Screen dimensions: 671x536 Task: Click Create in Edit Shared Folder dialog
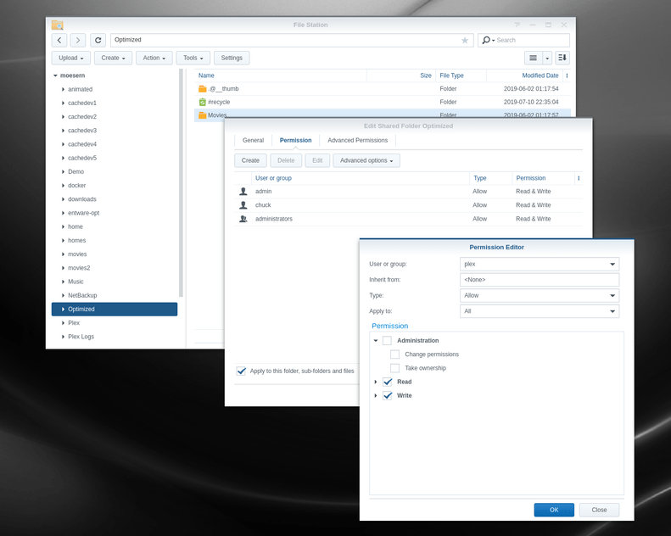250,160
